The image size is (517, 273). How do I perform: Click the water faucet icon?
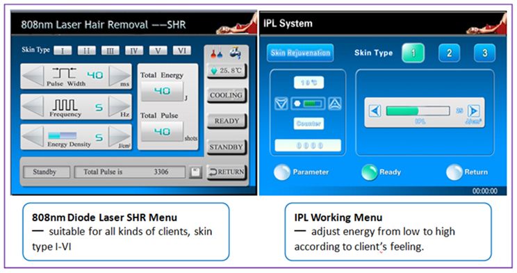[235, 53]
